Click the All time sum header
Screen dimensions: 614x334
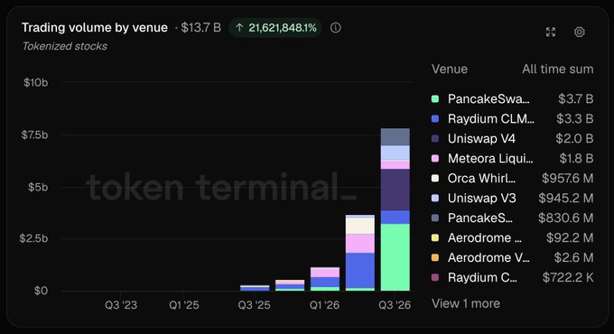[558, 70]
